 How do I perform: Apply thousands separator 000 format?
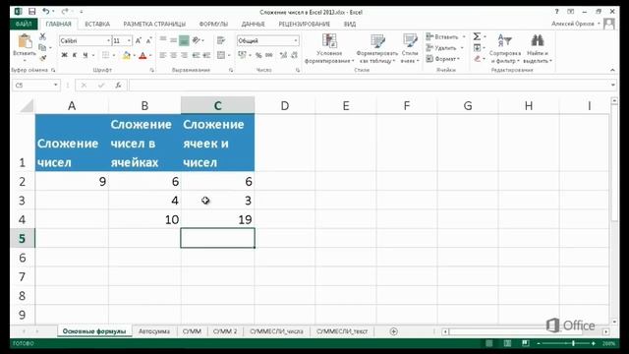click(x=269, y=55)
